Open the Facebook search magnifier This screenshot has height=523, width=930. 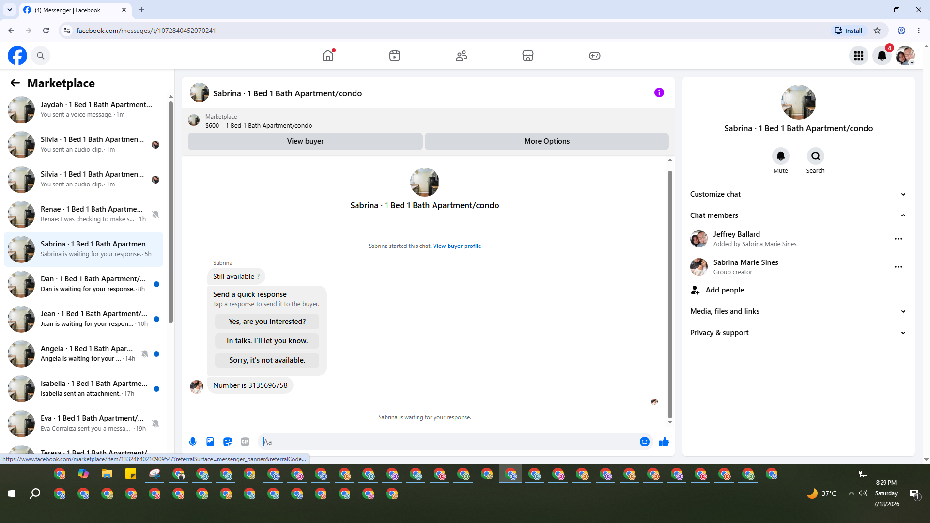click(x=41, y=56)
